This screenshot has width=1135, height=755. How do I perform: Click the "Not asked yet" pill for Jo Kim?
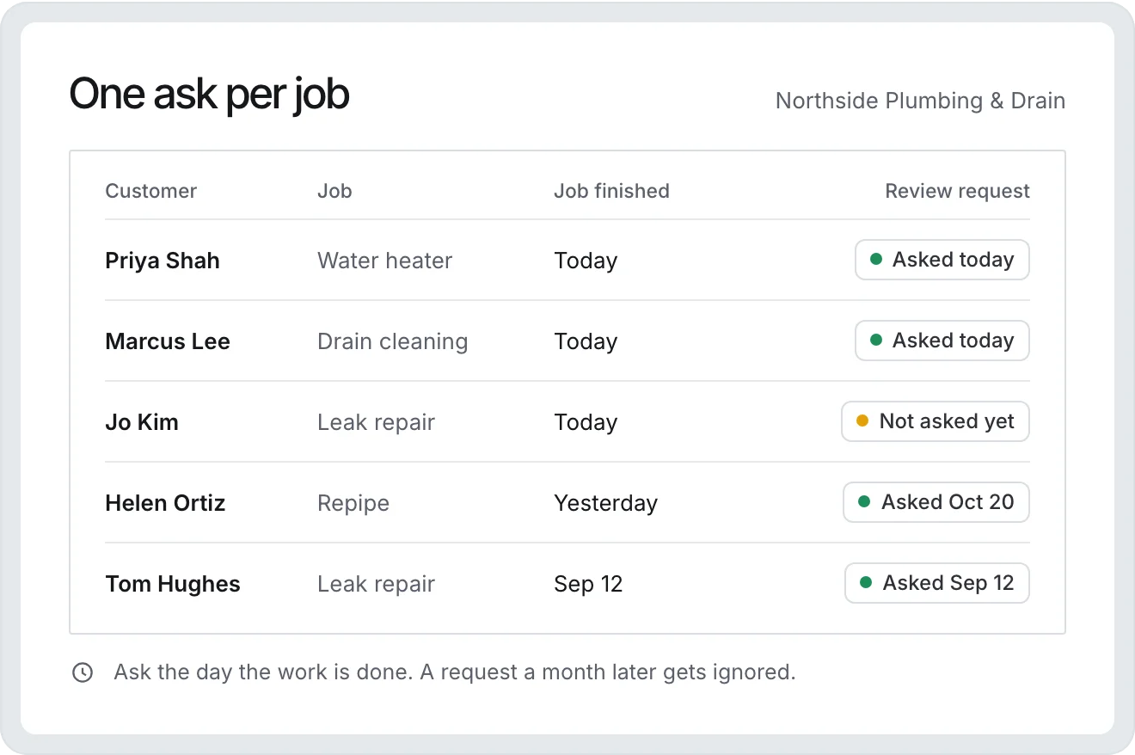[935, 421]
